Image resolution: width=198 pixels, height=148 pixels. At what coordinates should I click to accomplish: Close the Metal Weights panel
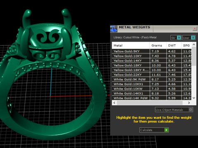coord(195,28)
